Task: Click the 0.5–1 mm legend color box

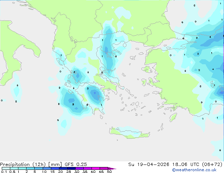Action: 14,168
